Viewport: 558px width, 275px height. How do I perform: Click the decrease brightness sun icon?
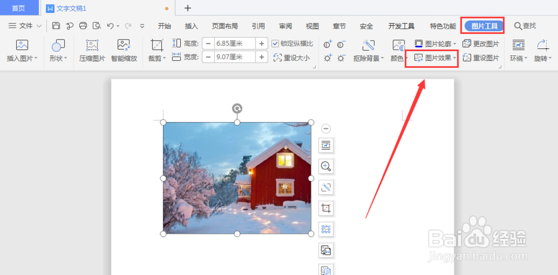(x=341, y=58)
